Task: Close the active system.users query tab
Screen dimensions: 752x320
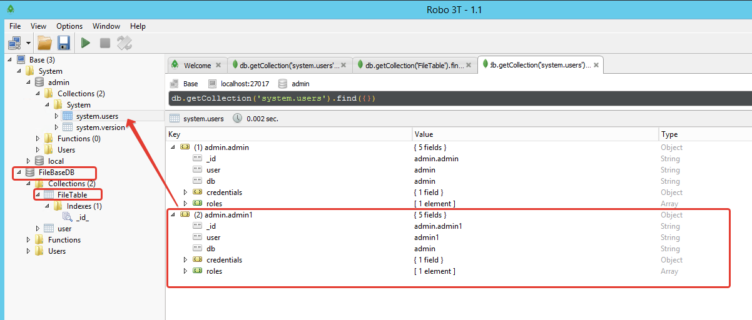Action: tap(596, 64)
